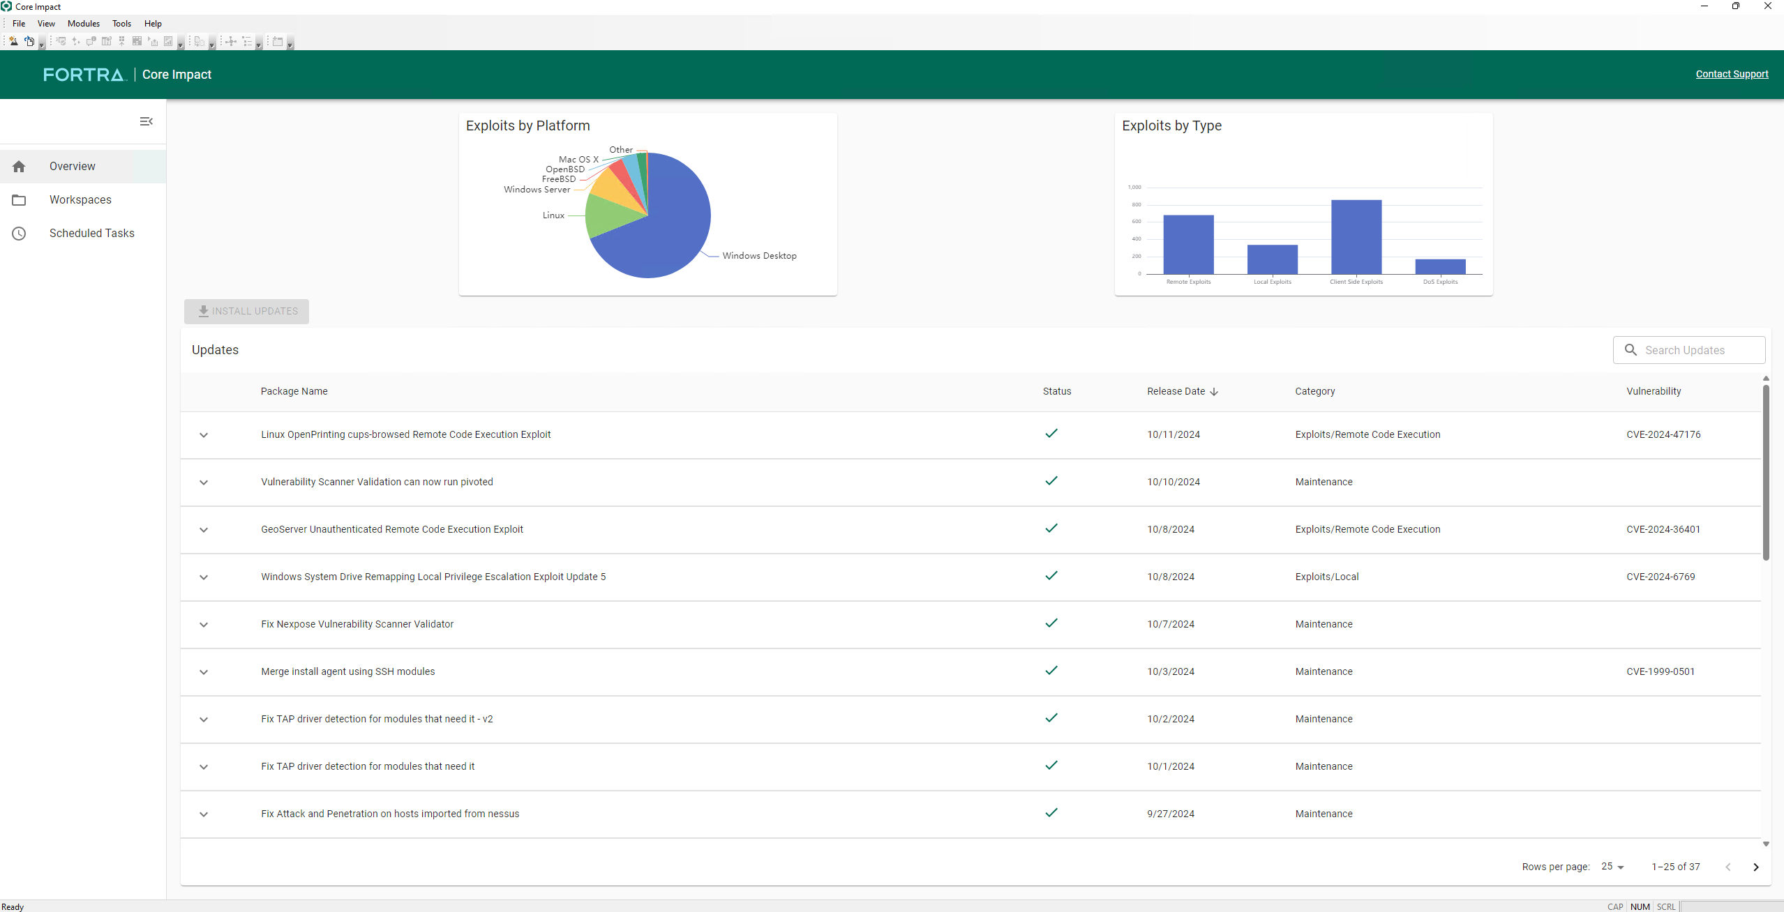Expand the Windows System Drive Remapping row
This screenshot has width=1784, height=912.
click(x=204, y=577)
